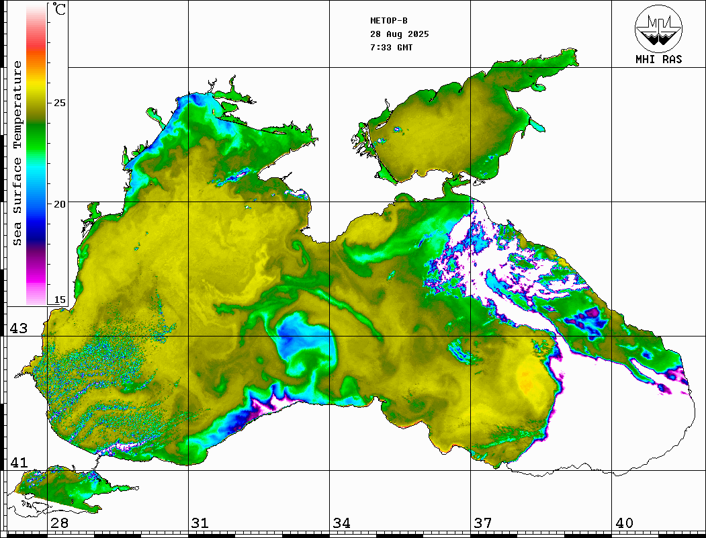Screen dimensions: 706x538
Task: Click the 'MHI RAS' label text
Action: 658,59
